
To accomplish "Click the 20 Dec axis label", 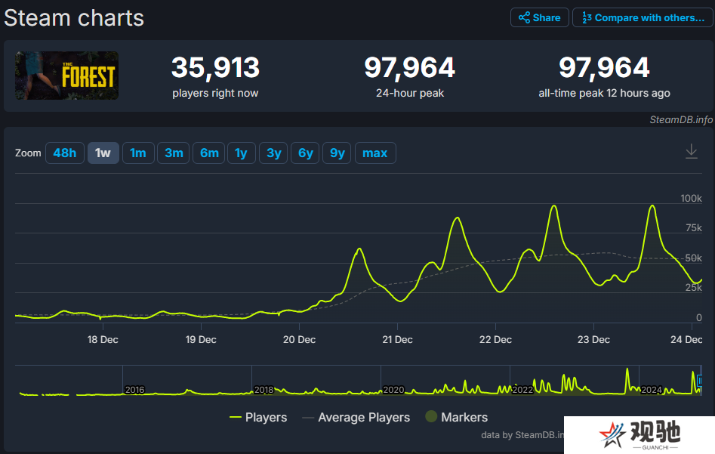I will tap(299, 339).
